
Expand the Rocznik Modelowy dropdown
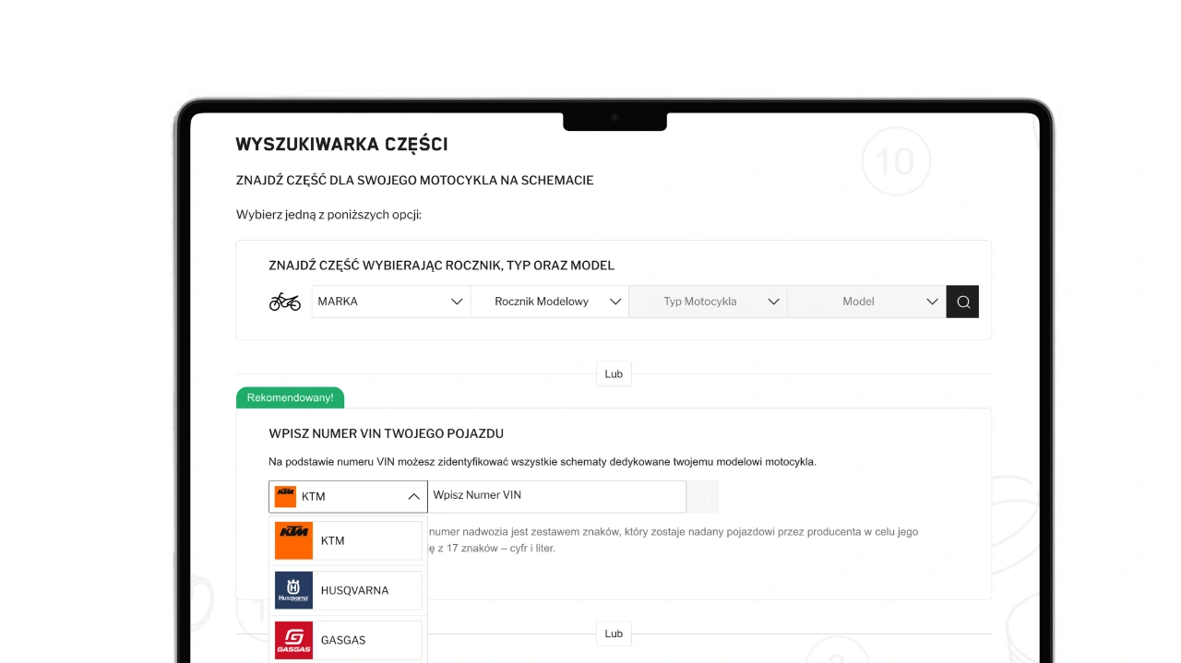coord(549,302)
